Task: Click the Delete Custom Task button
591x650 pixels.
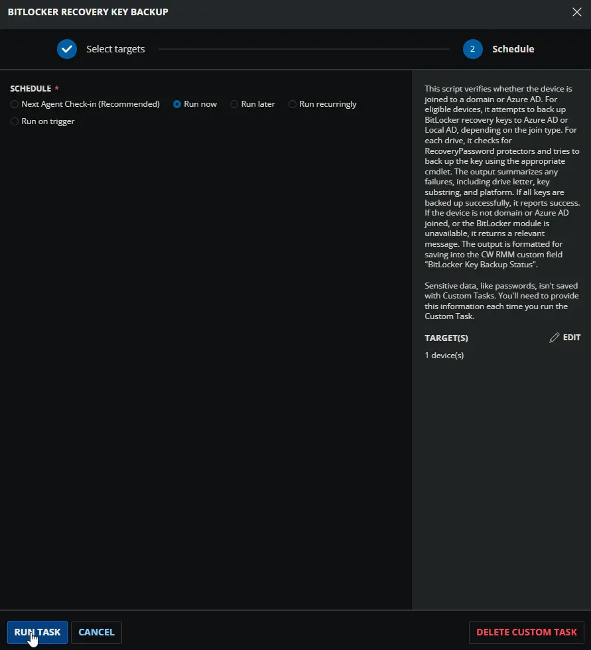Action: click(x=527, y=632)
